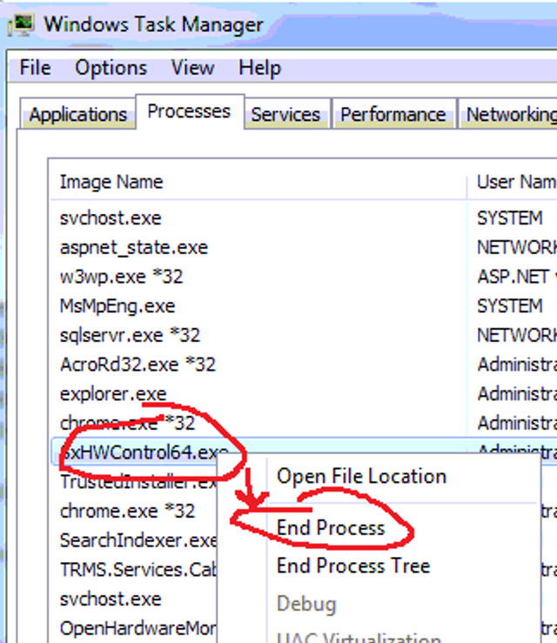Screen dimensions: 557x643
Task: Open the Options menu
Action: [x=111, y=68]
